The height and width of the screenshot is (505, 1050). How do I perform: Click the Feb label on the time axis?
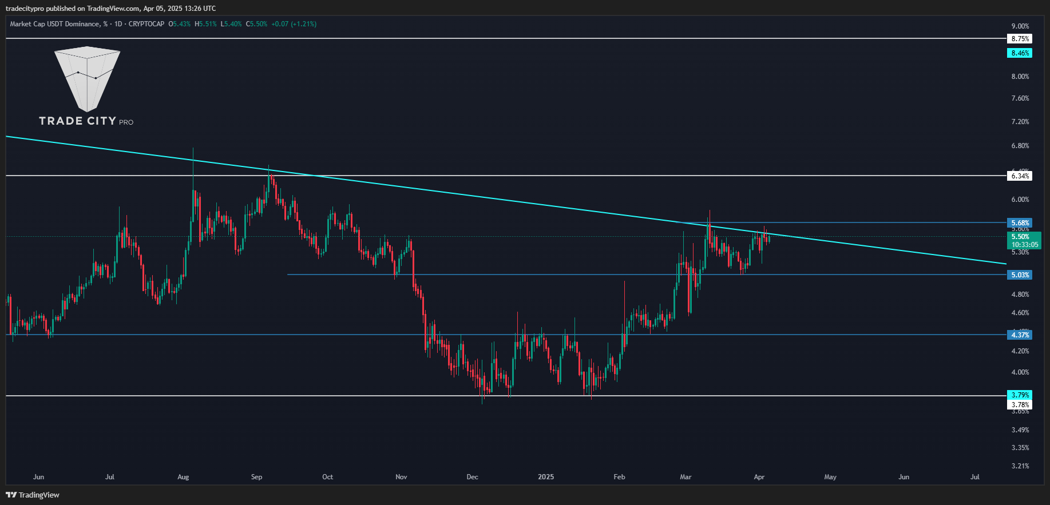[619, 477]
